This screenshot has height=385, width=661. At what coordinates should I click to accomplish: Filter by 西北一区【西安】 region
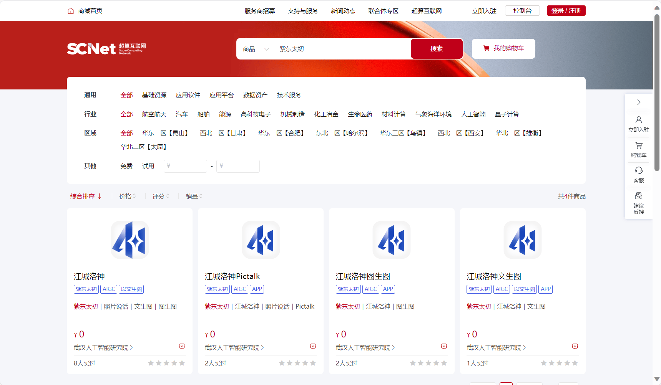coord(462,133)
